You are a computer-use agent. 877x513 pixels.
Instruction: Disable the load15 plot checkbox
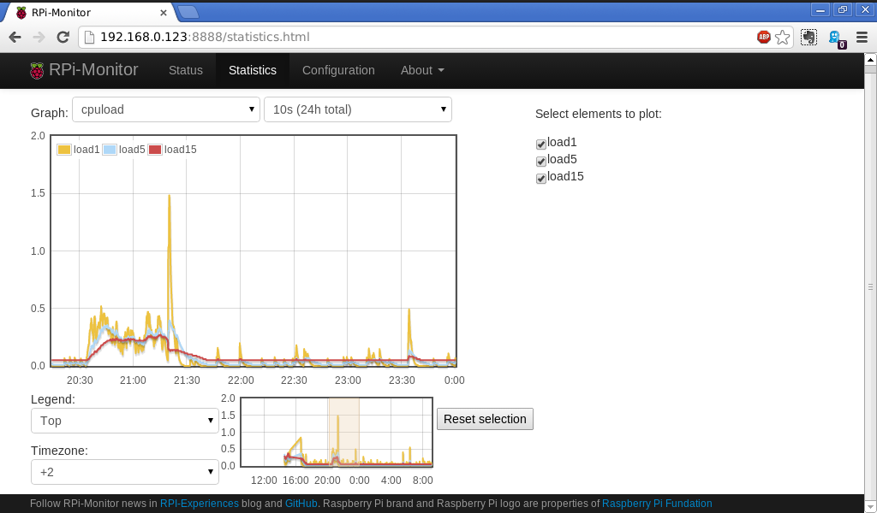pyautogui.click(x=541, y=179)
